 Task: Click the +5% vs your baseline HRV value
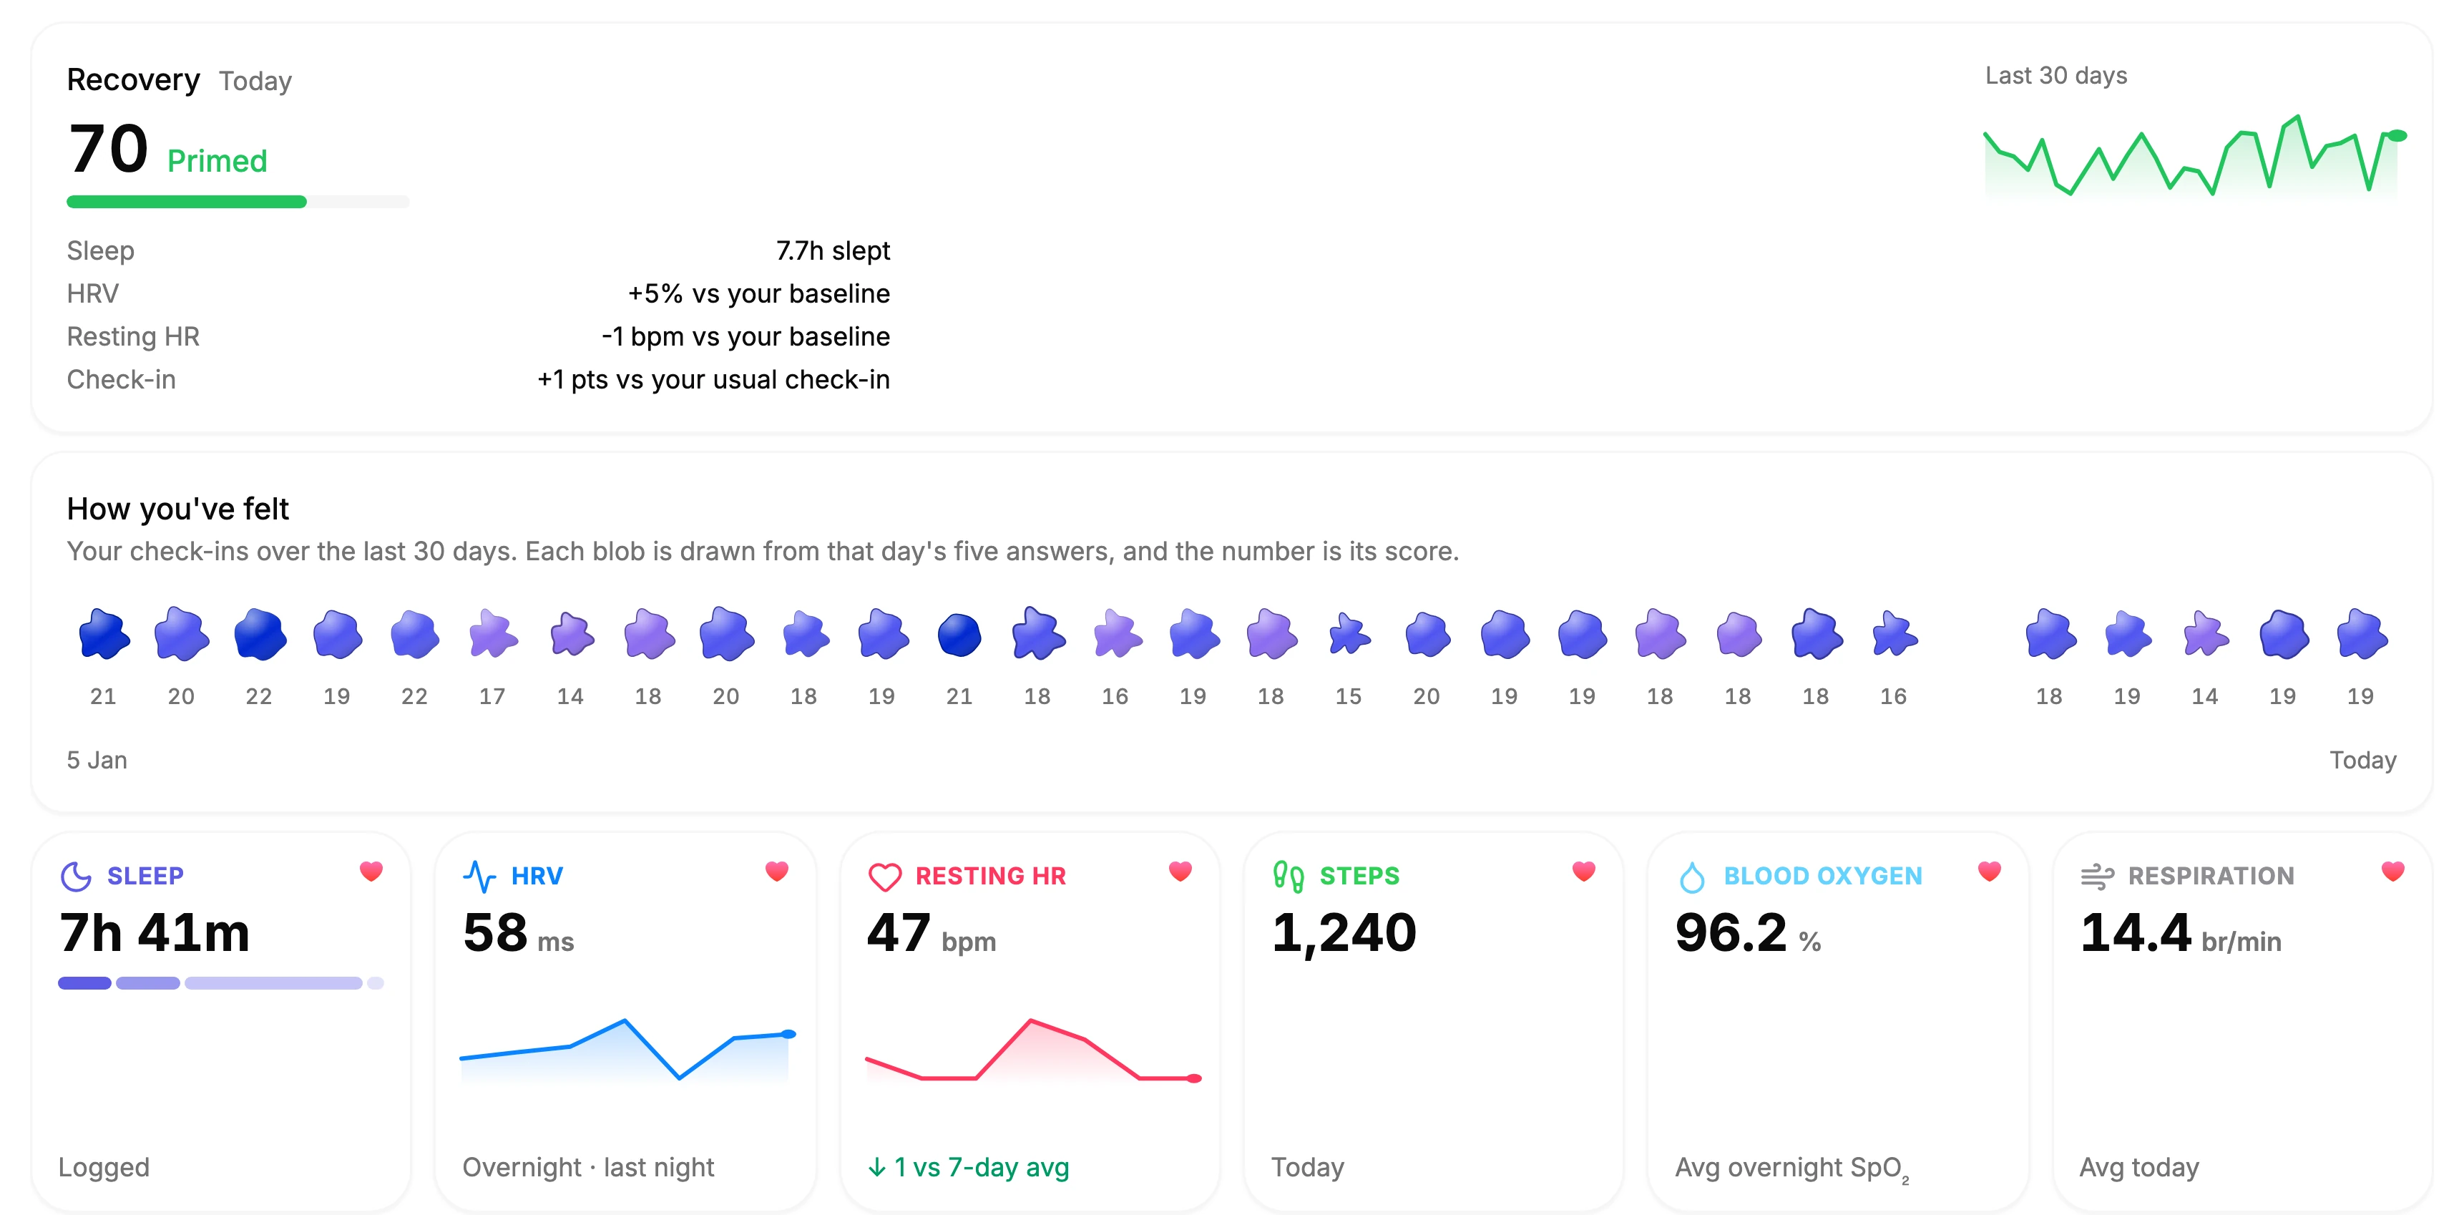758,293
